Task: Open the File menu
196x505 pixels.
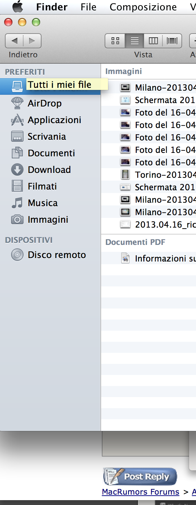Action: click(x=89, y=7)
